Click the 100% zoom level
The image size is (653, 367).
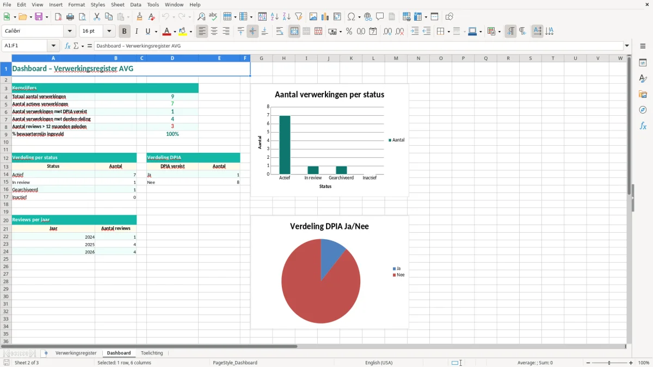pyautogui.click(x=644, y=363)
